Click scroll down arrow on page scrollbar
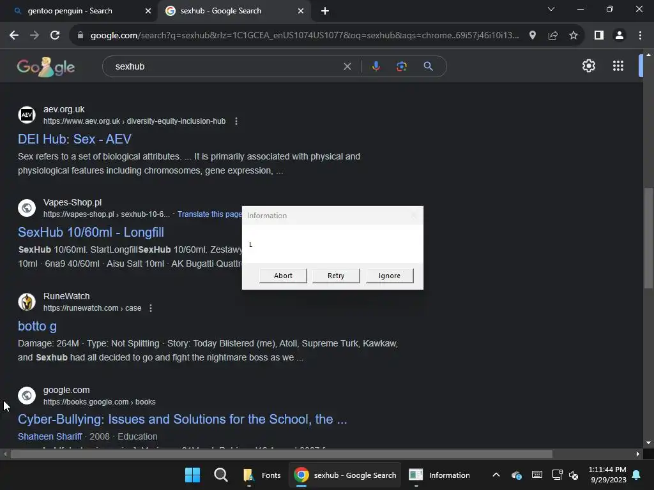 point(648,443)
